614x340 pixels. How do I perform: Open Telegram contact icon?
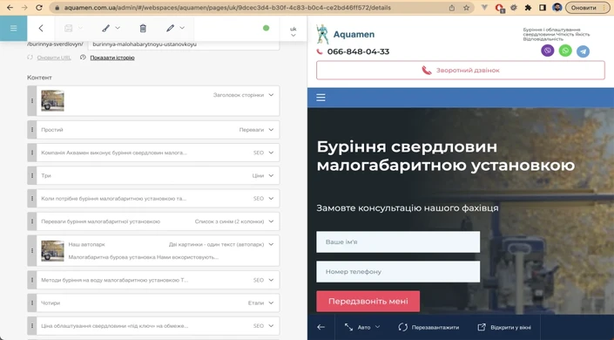pos(583,51)
